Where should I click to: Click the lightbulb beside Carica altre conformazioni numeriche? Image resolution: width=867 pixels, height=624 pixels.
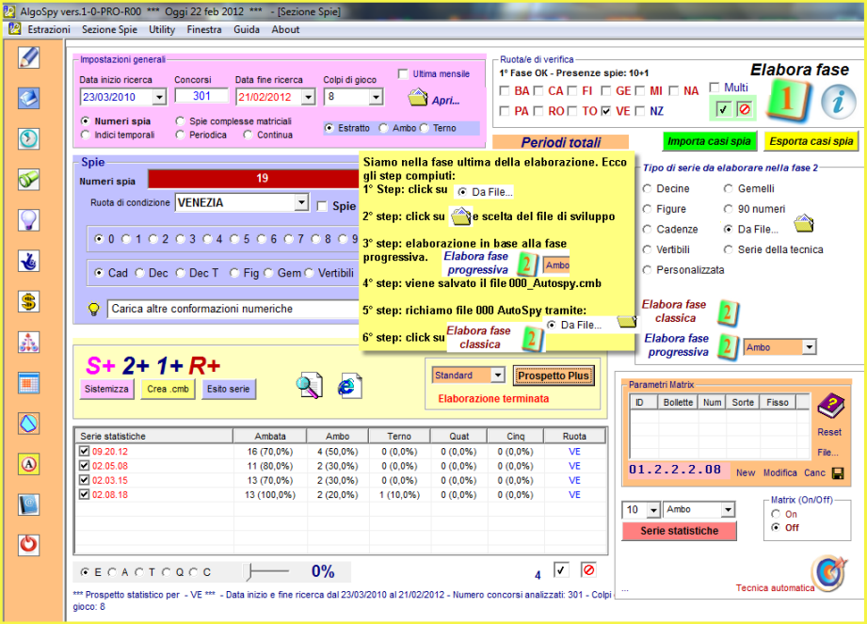pos(94,309)
